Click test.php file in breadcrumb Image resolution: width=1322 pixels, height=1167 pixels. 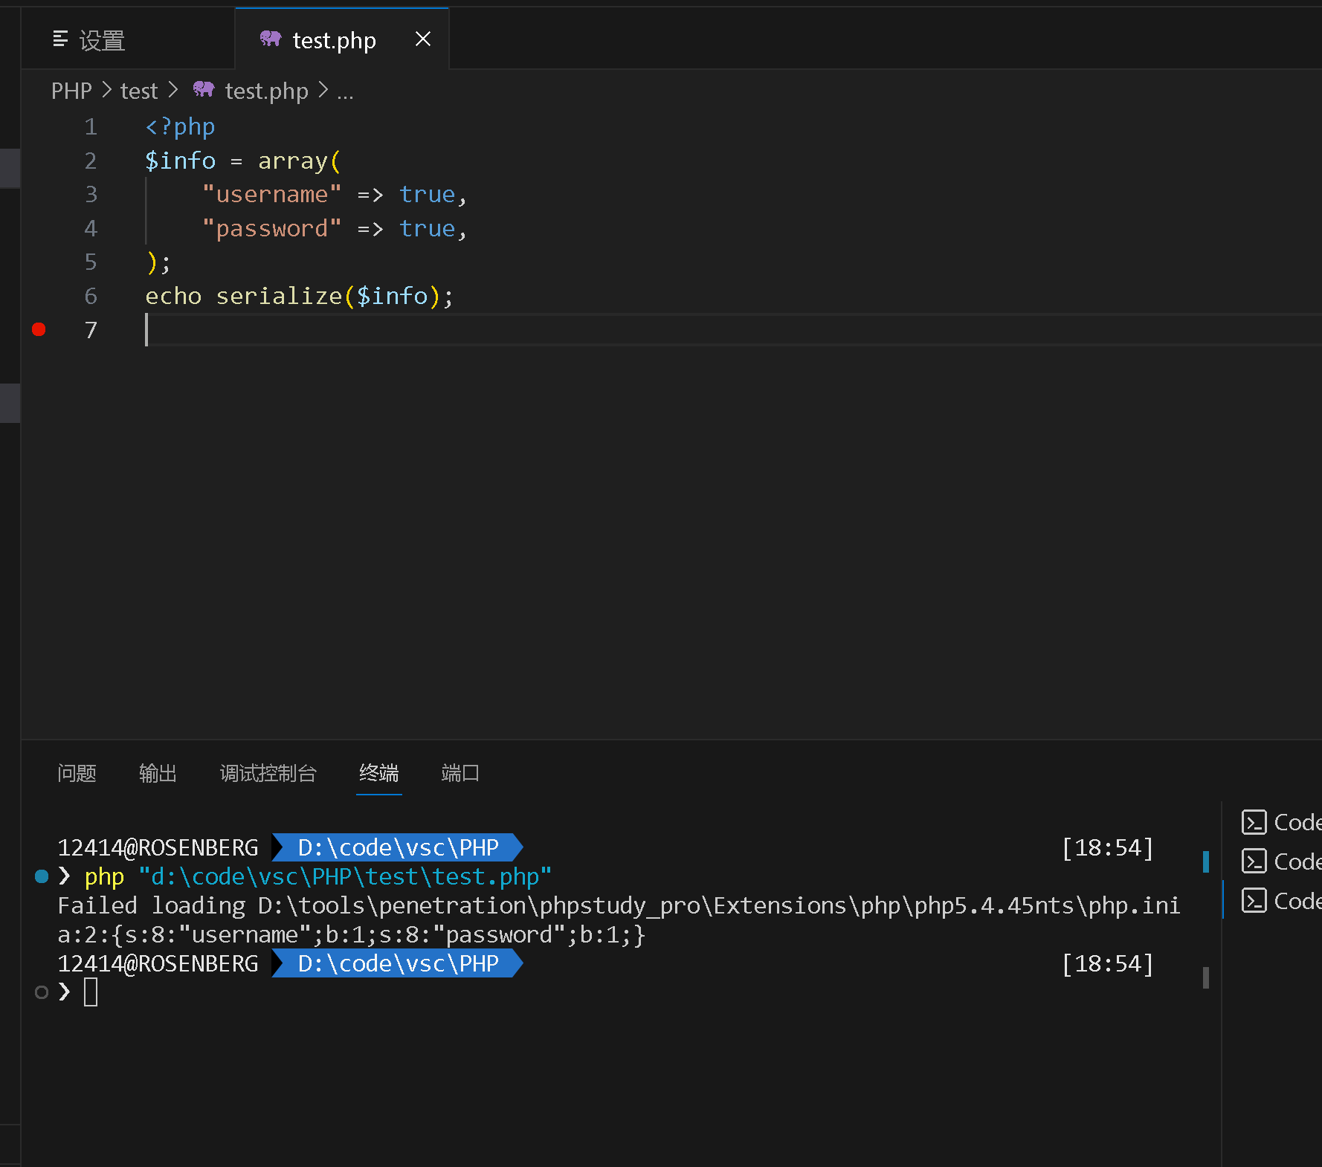[x=266, y=91]
